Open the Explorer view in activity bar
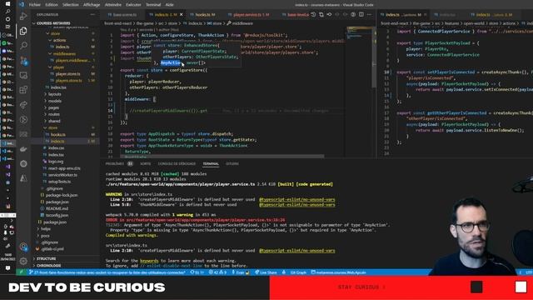The width and height of the screenshot is (533, 300). 23,31
